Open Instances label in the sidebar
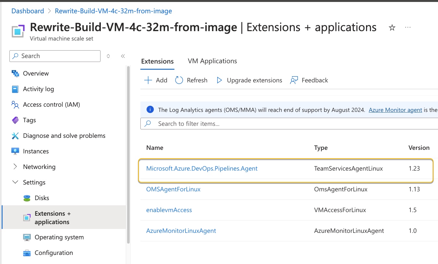438x264 pixels. [36, 151]
